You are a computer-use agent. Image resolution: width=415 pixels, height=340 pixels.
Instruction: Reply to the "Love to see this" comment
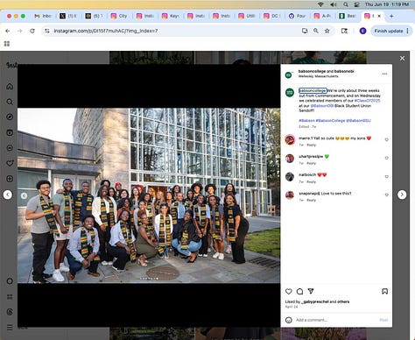312,200
